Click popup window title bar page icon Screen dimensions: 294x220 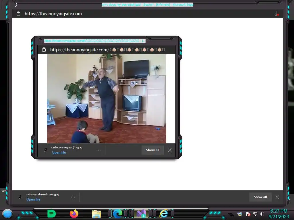(x=40, y=40)
